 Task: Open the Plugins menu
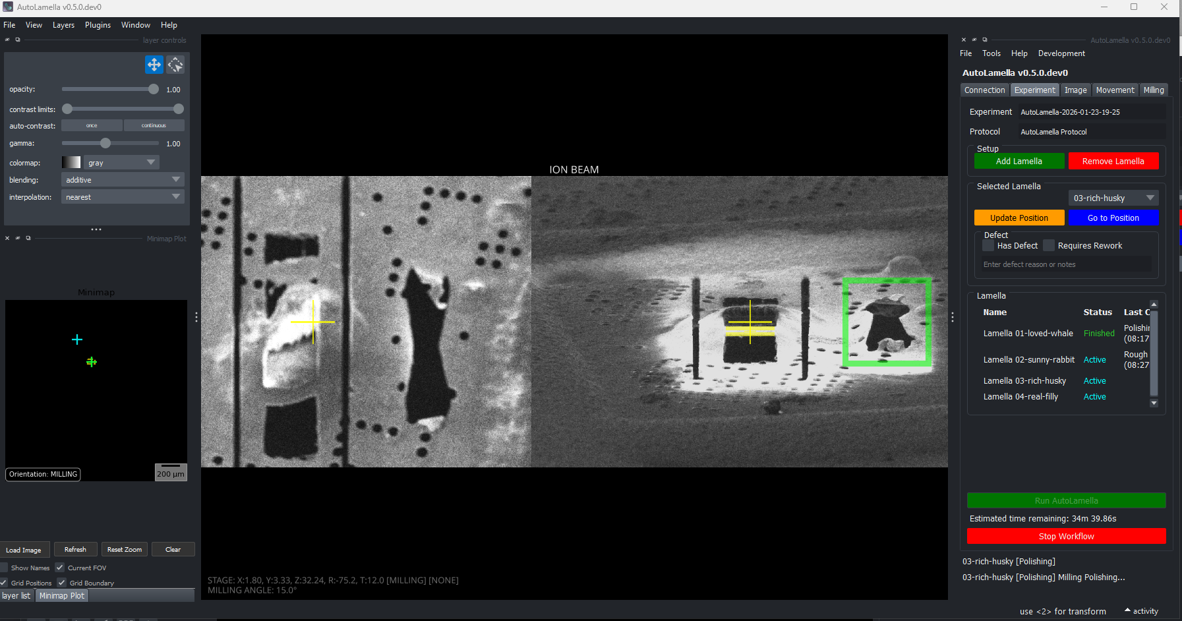tap(98, 25)
